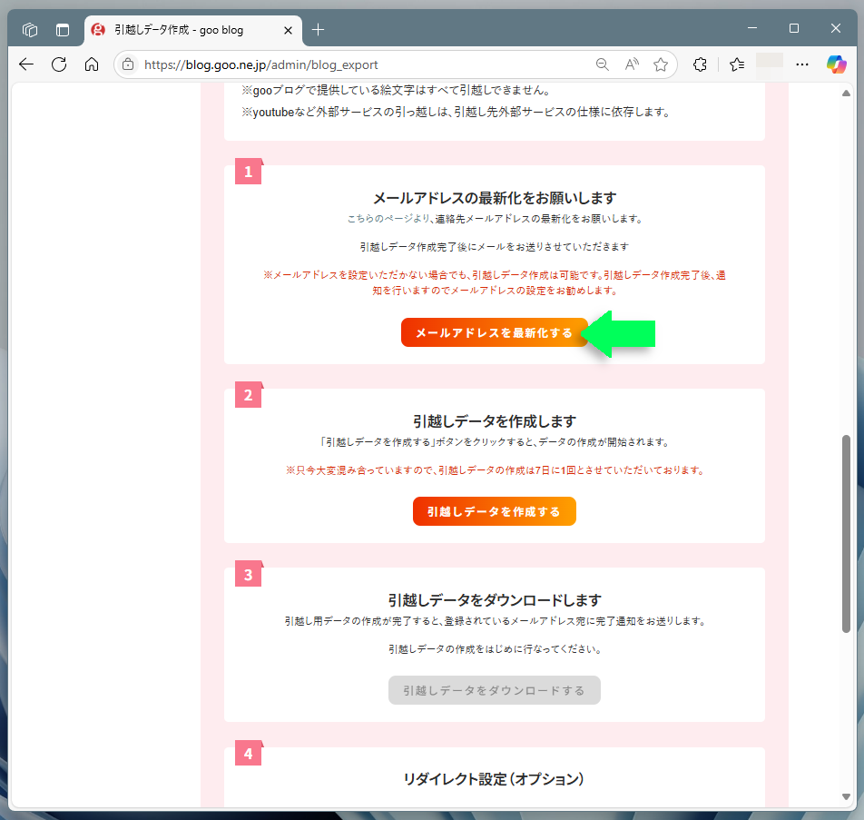The width and height of the screenshot is (864, 820).
Task: Show the Favorites list panel
Action: (737, 64)
